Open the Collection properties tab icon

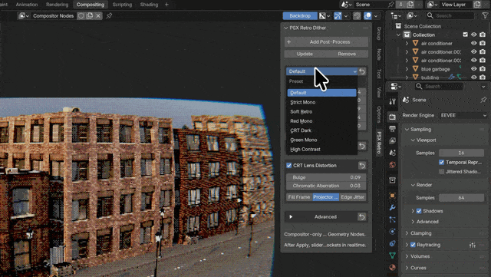(x=392, y=180)
